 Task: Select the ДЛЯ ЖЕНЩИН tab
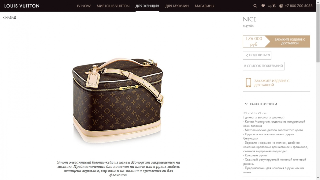coord(147,6)
